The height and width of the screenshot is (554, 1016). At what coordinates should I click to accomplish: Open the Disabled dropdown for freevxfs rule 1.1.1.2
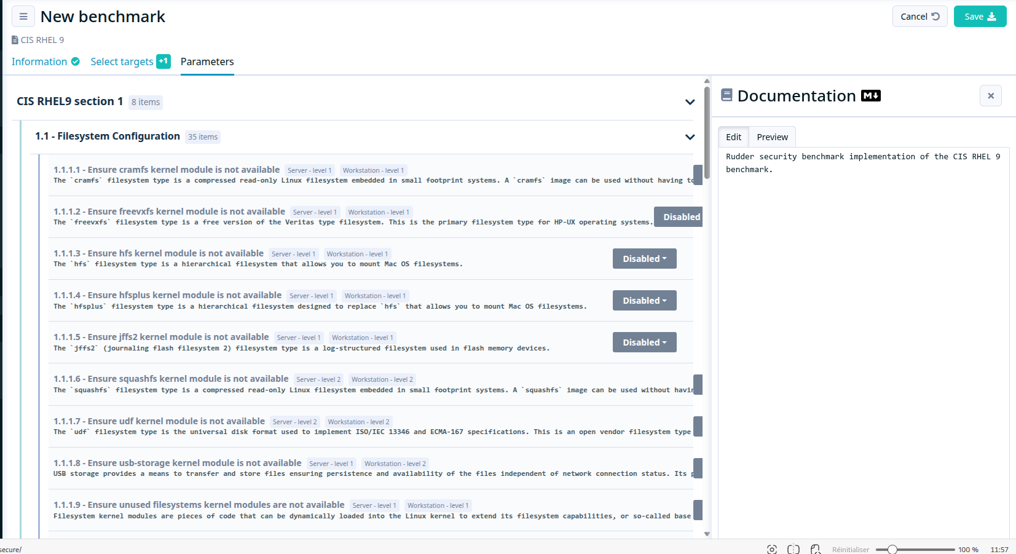(x=679, y=217)
